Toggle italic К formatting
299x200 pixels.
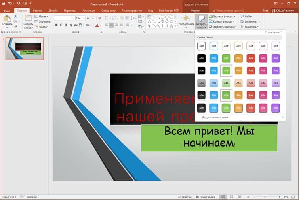pyautogui.click(x=61, y=25)
